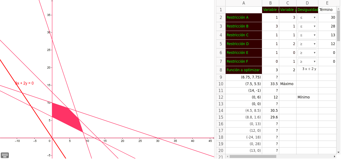This screenshot has width=341, height=159.
Task: Select the 'Restricción B' cell
Action: click(x=244, y=26)
